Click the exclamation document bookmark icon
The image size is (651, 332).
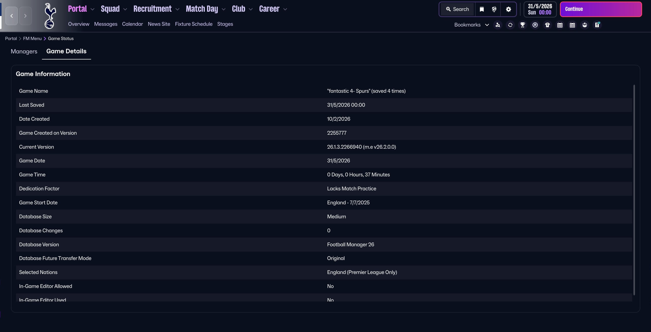click(x=597, y=25)
